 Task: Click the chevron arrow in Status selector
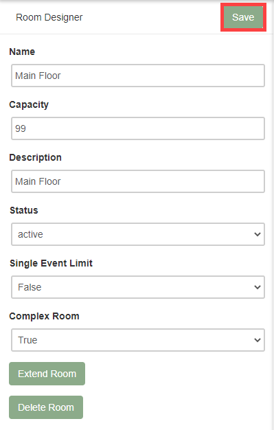pyautogui.click(x=258, y=234)
